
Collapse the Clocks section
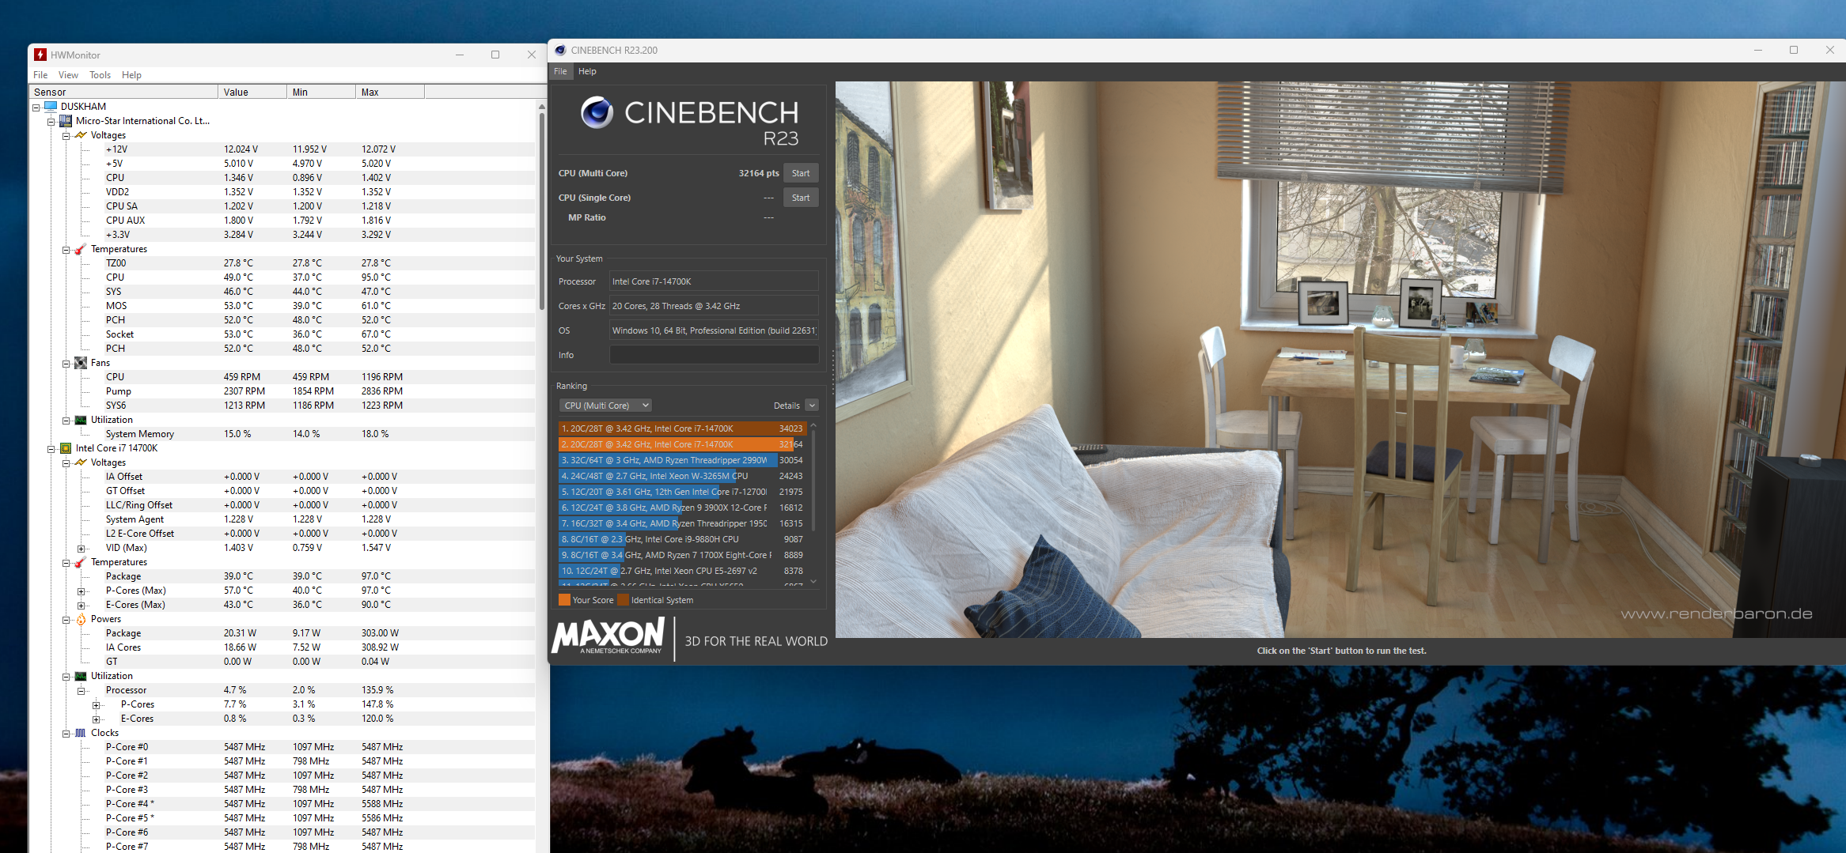66,733
